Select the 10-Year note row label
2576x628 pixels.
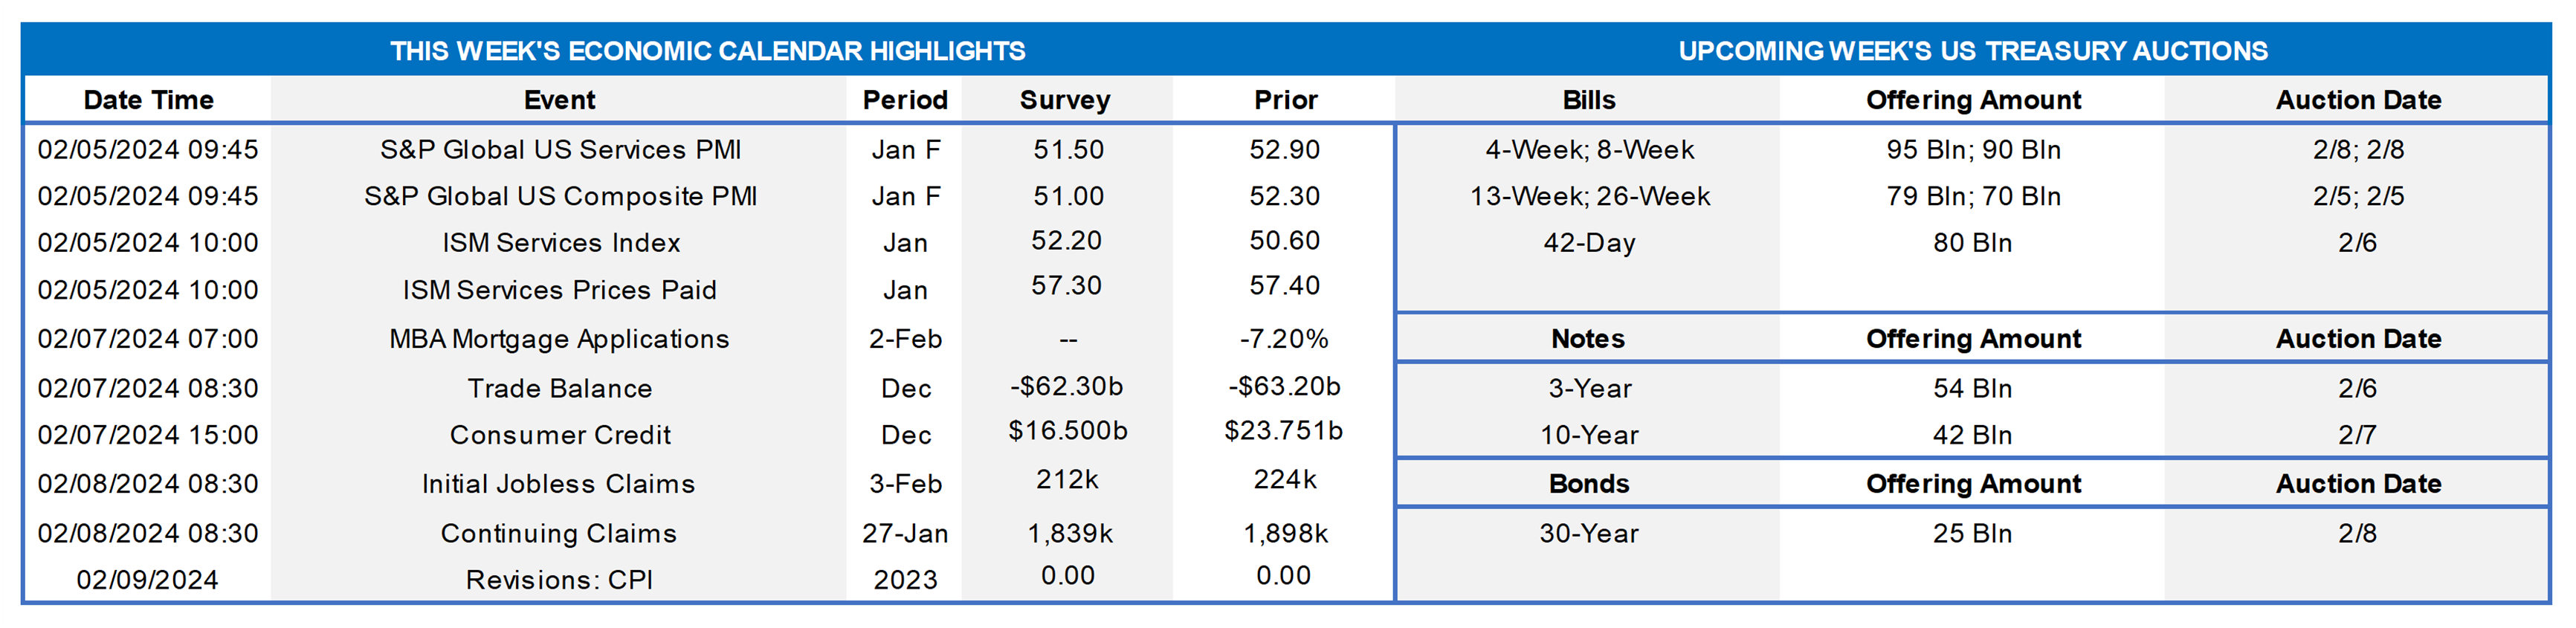[1589, 435]
